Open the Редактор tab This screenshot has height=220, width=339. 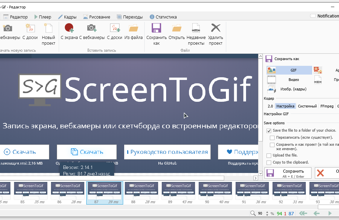(15, 17)
